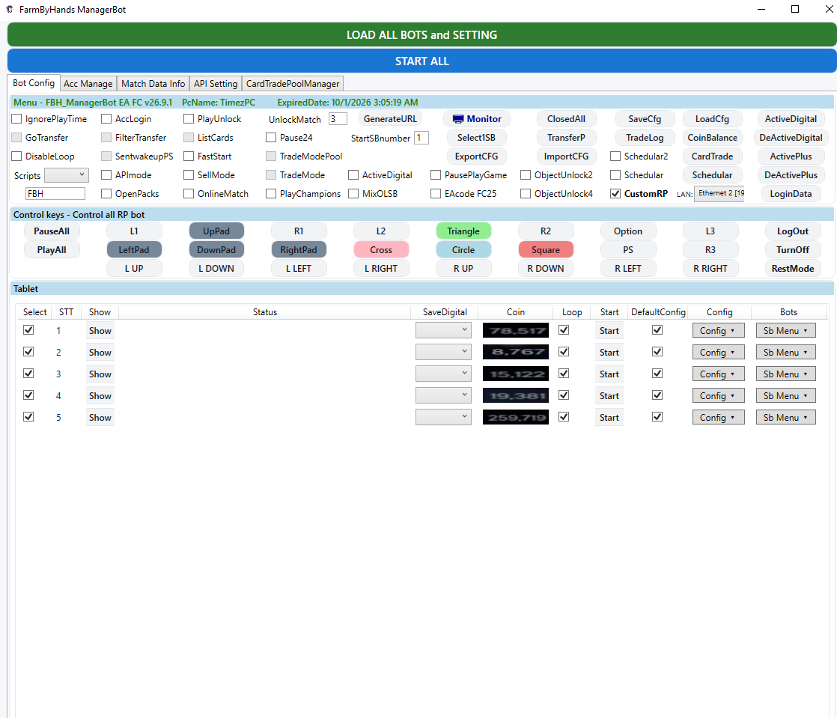This screenshot has height=718, width=837.
Task: Open the Scripts dropdown
Action: coord(67,175)
